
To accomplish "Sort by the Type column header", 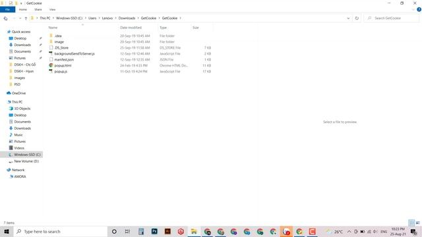I will tap(174, 28).
